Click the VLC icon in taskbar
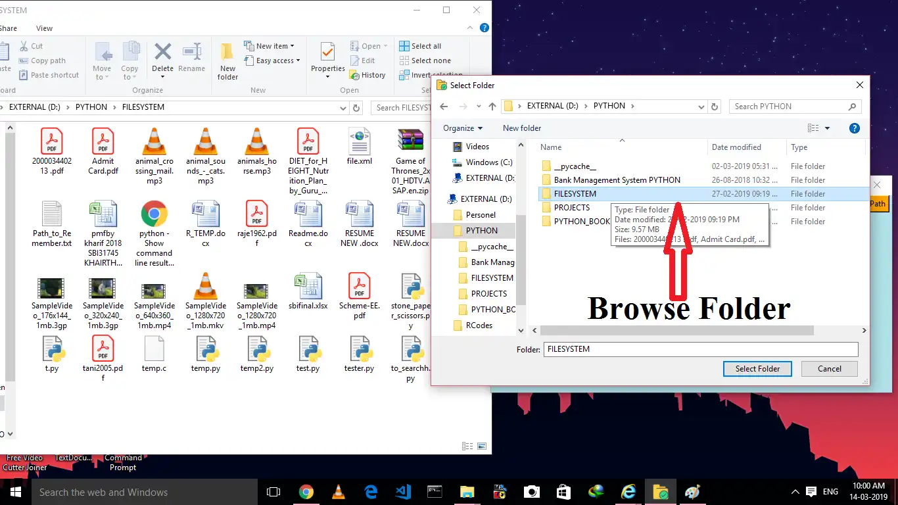 click(x=339, y=492)
